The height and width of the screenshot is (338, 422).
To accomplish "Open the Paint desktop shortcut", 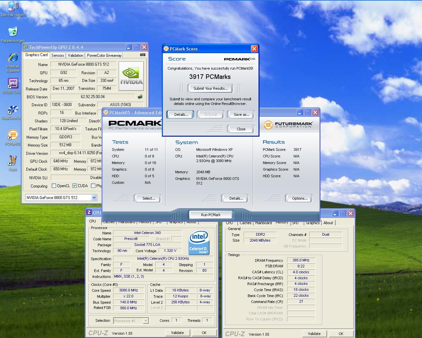I will (x=13, y=163).
